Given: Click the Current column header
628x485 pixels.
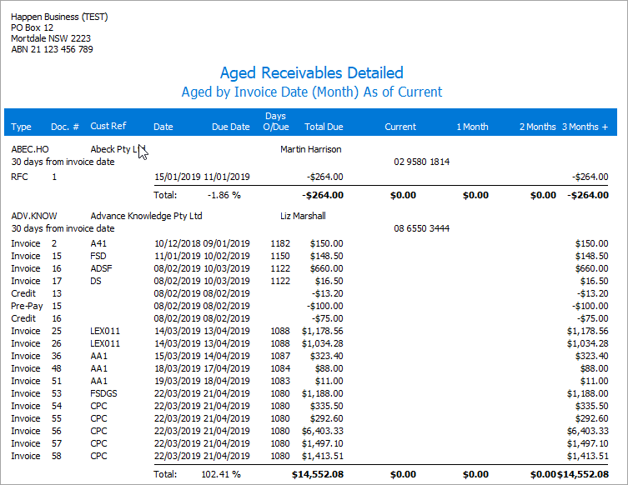Looking at the screenshot, I should pyautogui.click(x=400, y=127).
